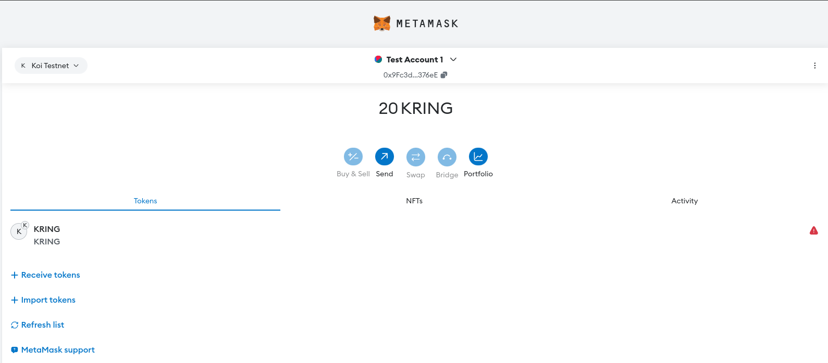Viewport: 828px width, 363px height.
Task: Switch to the NFTs tab
Action: [x=414, y=201]
